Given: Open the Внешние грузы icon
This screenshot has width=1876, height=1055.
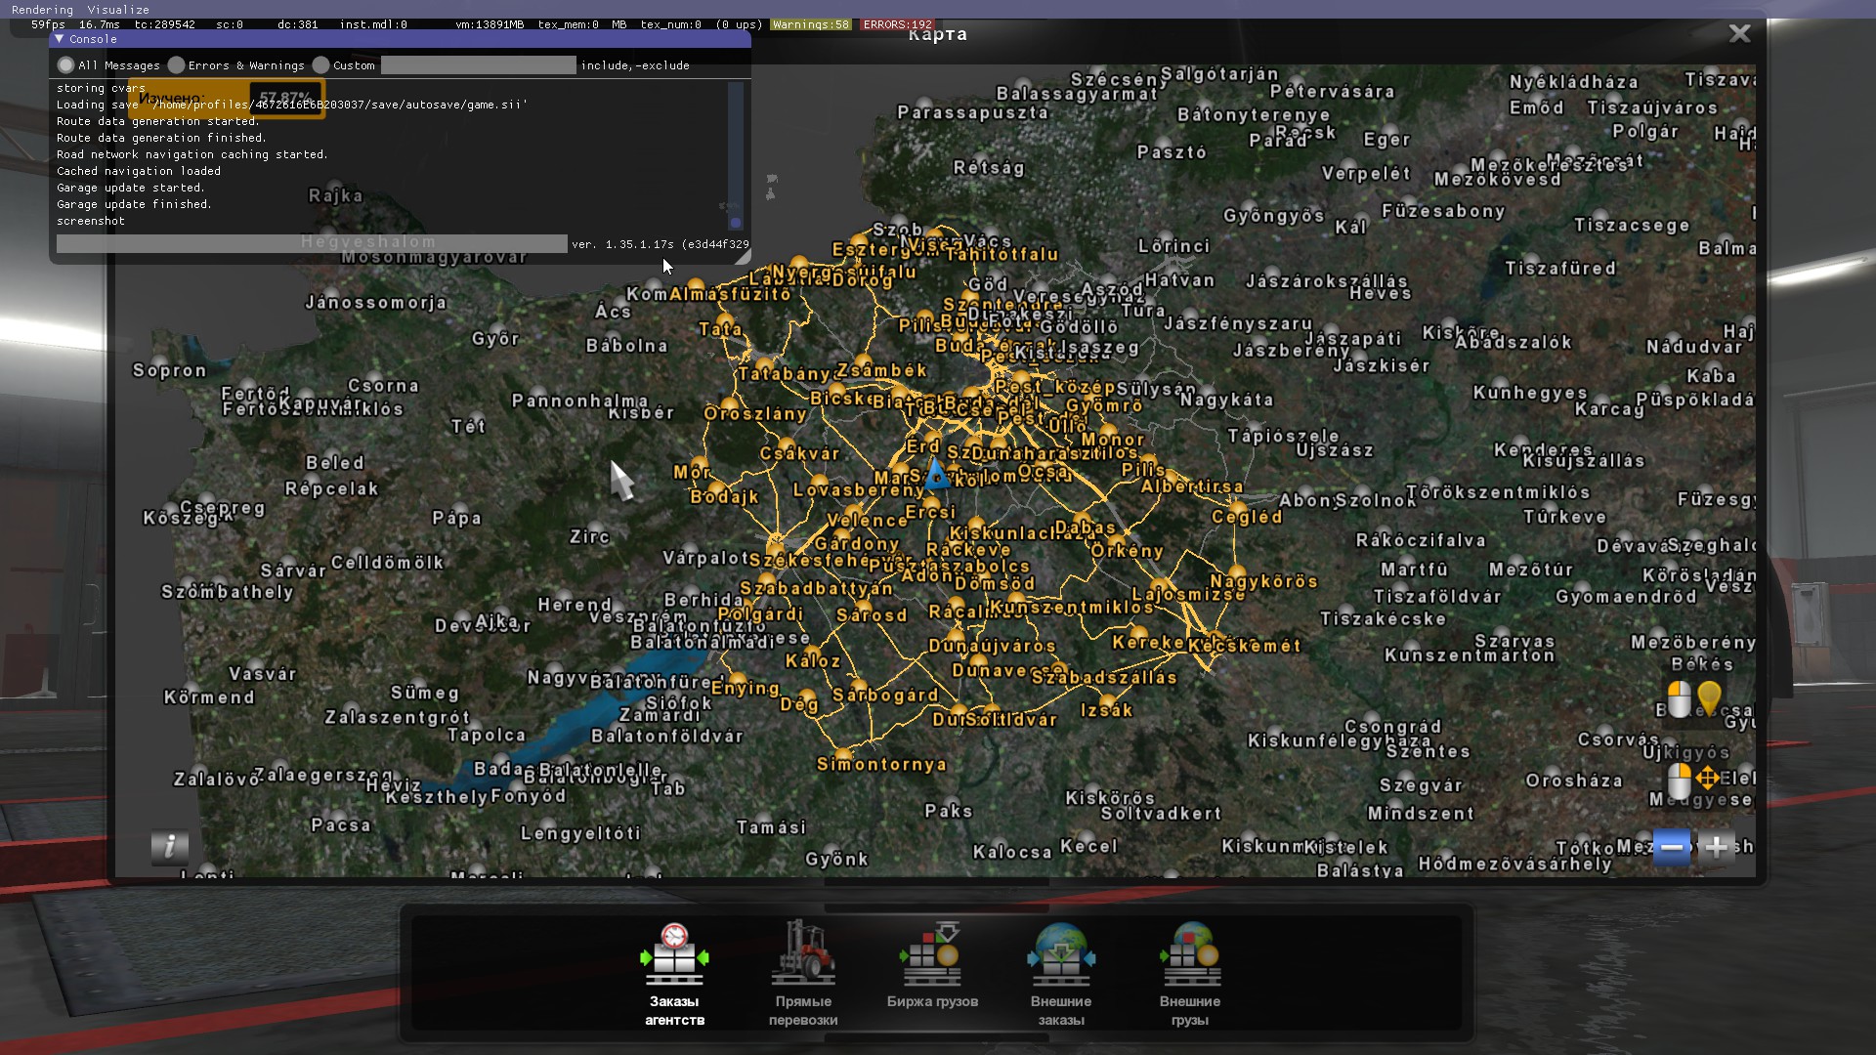Looking at the screenshot, I should (1190, 954).
